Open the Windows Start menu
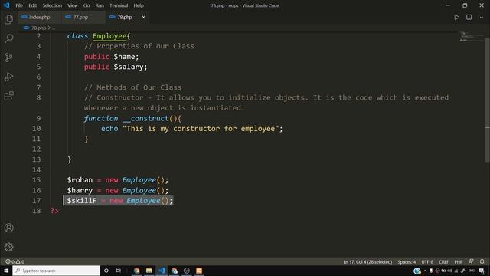 [x=6, y=271]
